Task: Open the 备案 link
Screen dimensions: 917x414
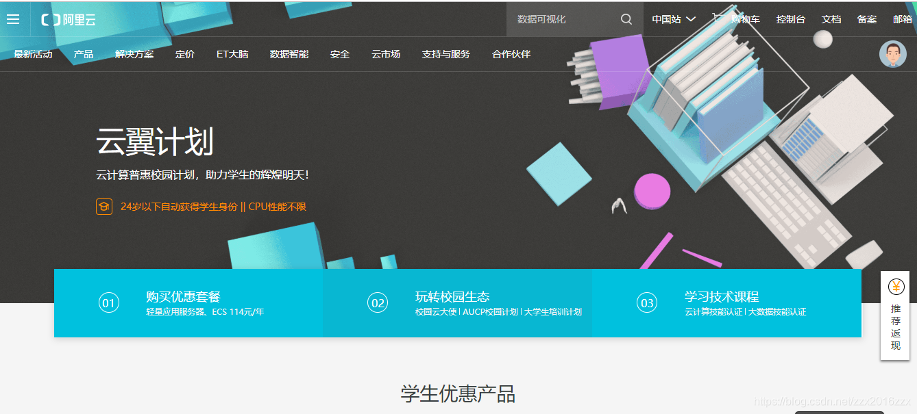Action: [867, 19]
